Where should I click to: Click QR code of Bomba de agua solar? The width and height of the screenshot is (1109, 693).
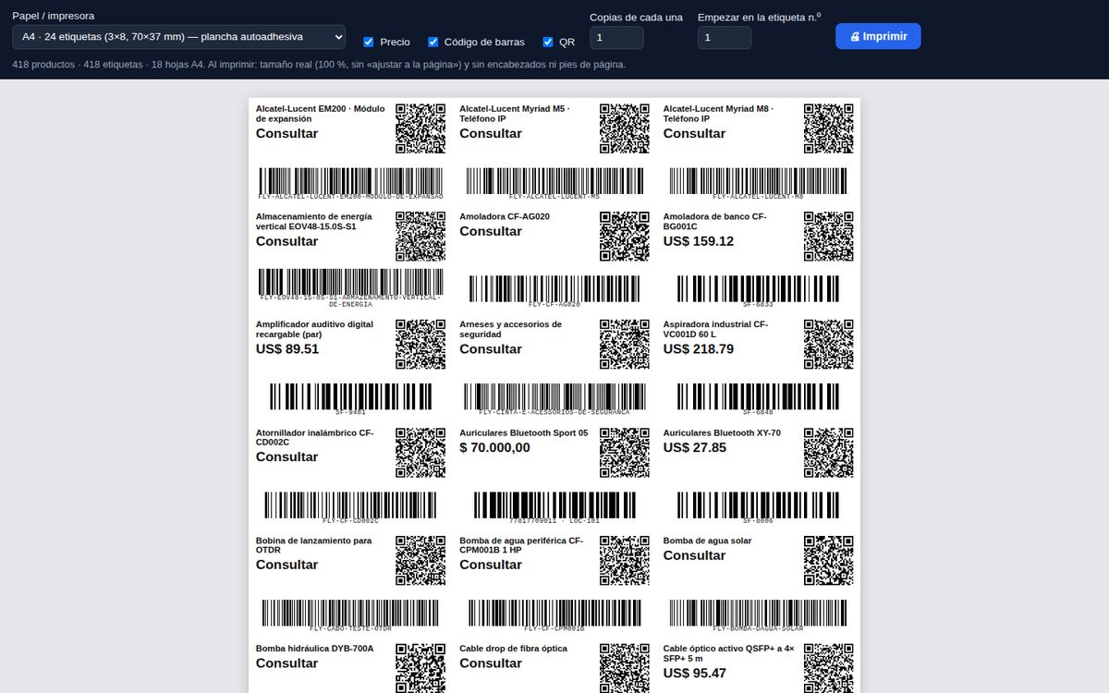[x=828, y=561]
